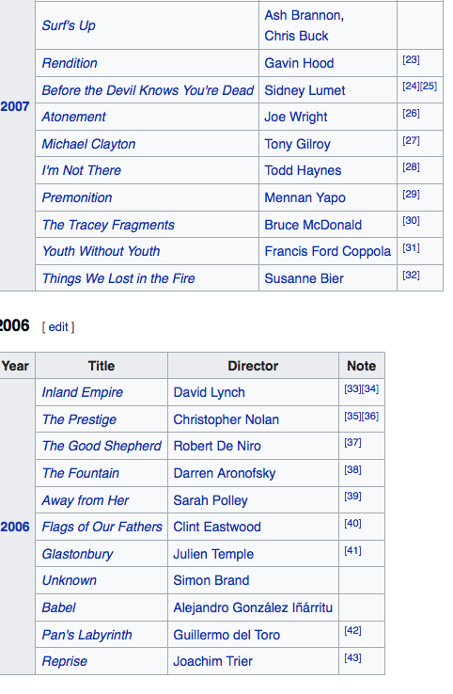The width and height of the screenshot is (453, 694).
Task: Click reference note [26] for Atonement
Action: click(411, 113)
